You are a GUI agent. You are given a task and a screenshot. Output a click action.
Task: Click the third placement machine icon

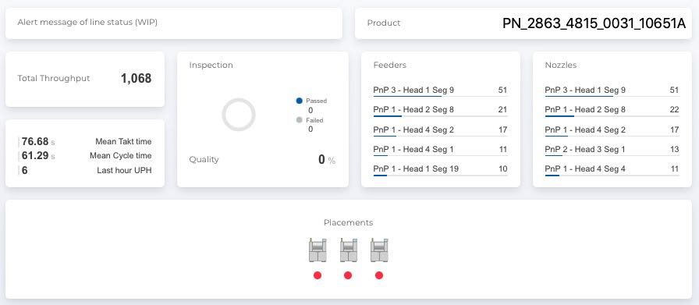click(x=379, y=250)
